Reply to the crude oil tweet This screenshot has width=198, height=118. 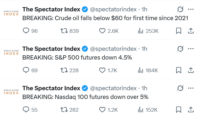coord(26,31)
